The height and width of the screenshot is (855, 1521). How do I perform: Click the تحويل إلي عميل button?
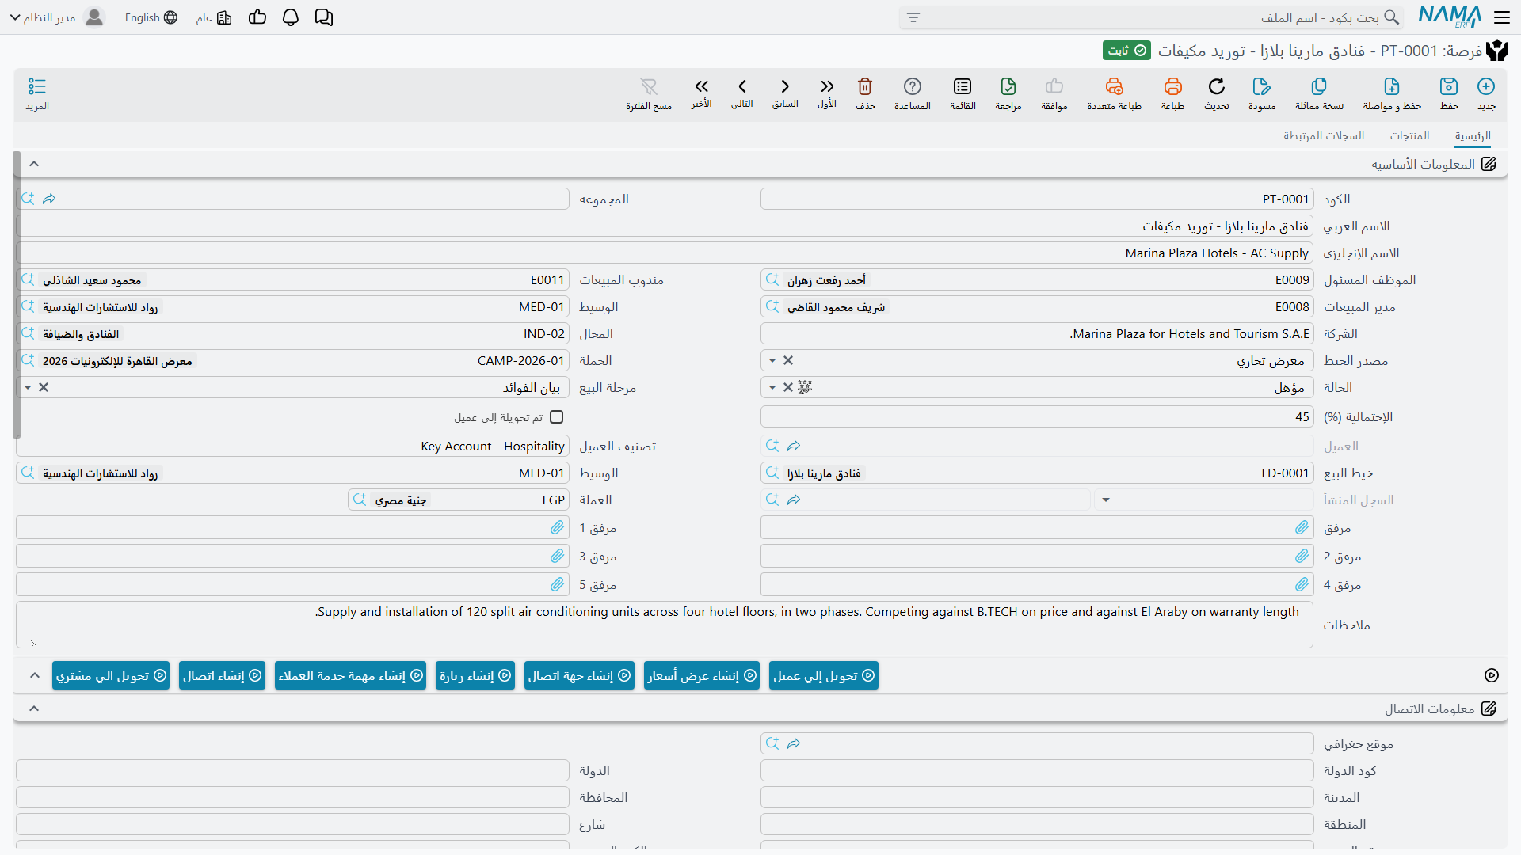click(x=824, y=675)
